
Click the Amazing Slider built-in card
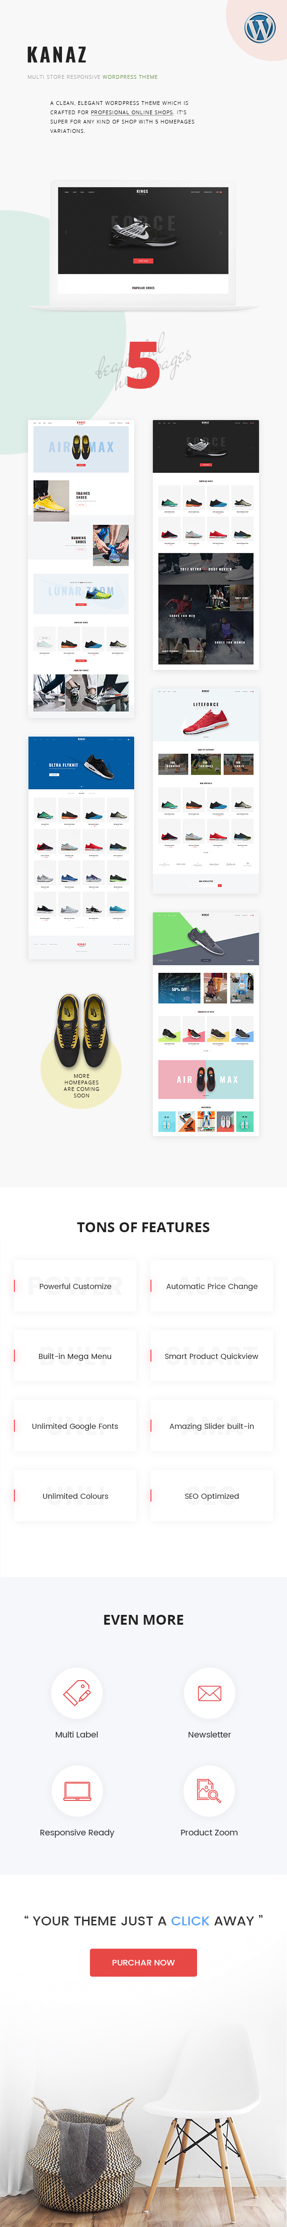[x=212, y=1426]
